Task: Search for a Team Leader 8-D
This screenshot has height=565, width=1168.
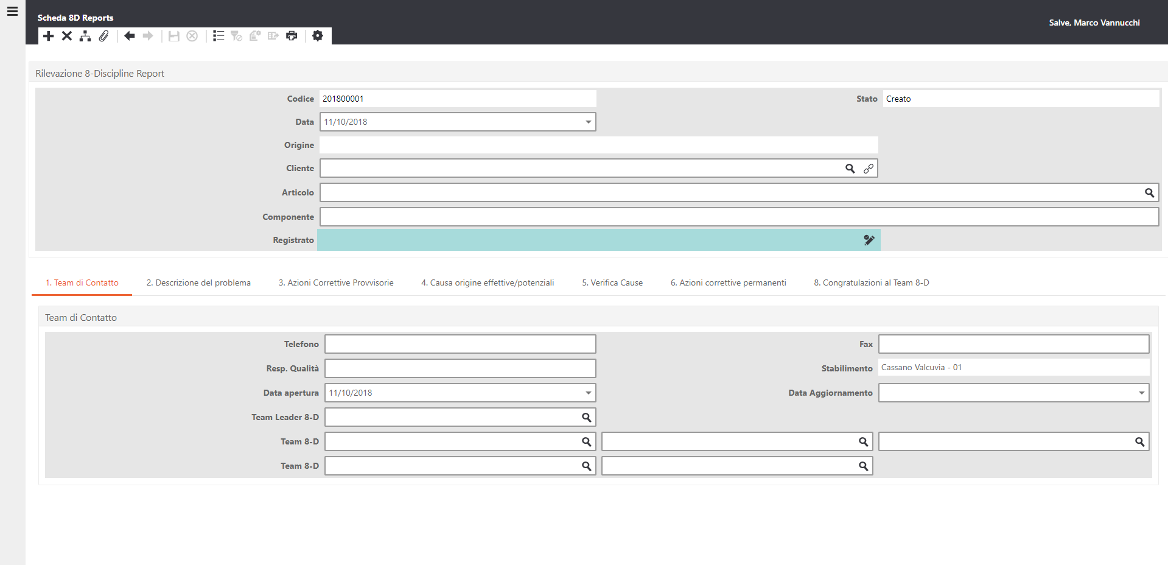Action: click(x=586, y=418)
